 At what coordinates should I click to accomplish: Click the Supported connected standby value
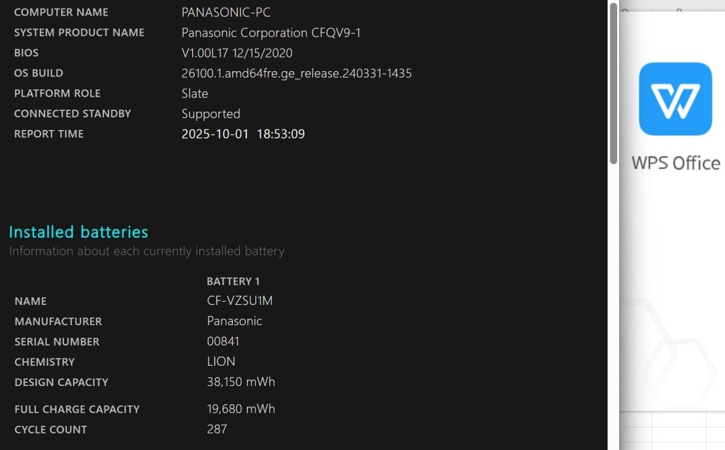[x=211, y=114]
